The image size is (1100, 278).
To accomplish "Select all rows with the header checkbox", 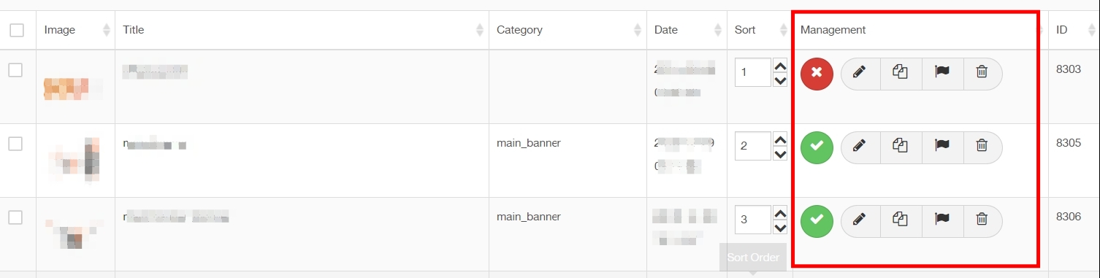I will click(x=17, y=31).
